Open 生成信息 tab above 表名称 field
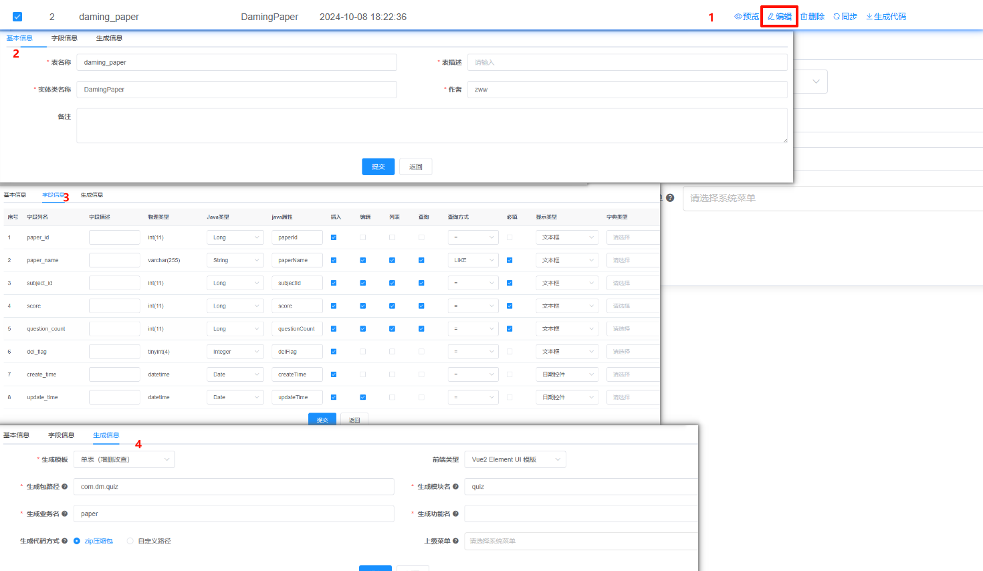983x571 pixels. pos(109,38)
